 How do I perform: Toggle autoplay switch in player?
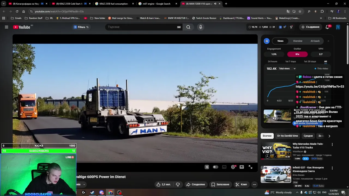(x=215, y=167)
